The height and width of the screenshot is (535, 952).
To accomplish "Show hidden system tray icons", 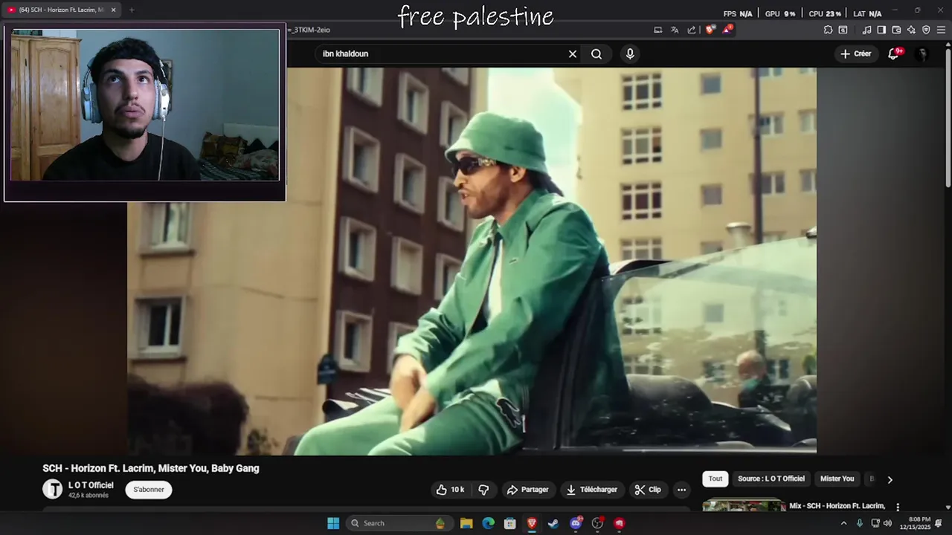I will click(x=843, y=523).
